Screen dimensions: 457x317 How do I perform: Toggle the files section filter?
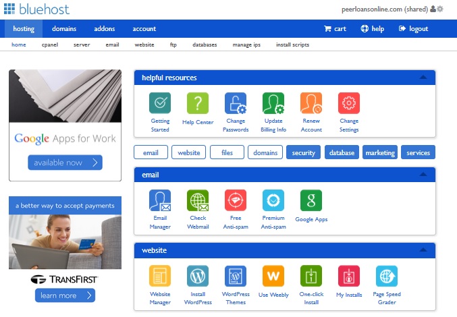[x=227, y=152]
